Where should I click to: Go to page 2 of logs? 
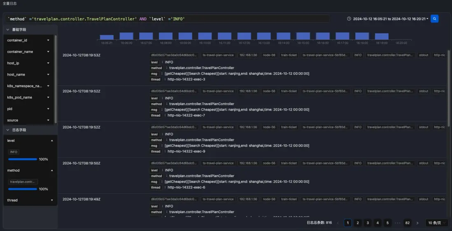pyautogui.click(x=358, y=223)
